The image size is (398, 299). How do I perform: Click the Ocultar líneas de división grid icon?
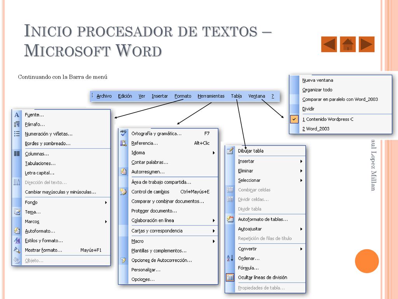point(230,277)
